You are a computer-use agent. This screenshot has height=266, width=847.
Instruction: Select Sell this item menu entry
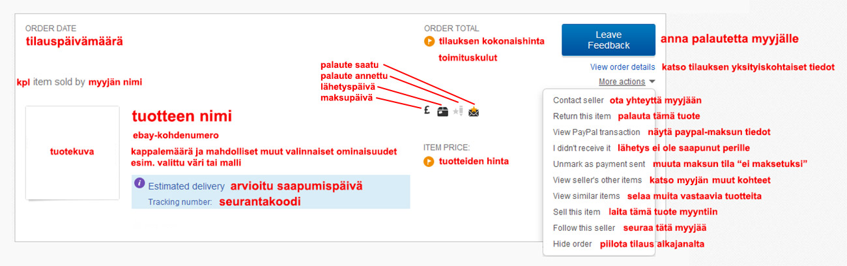click(576, 212)
